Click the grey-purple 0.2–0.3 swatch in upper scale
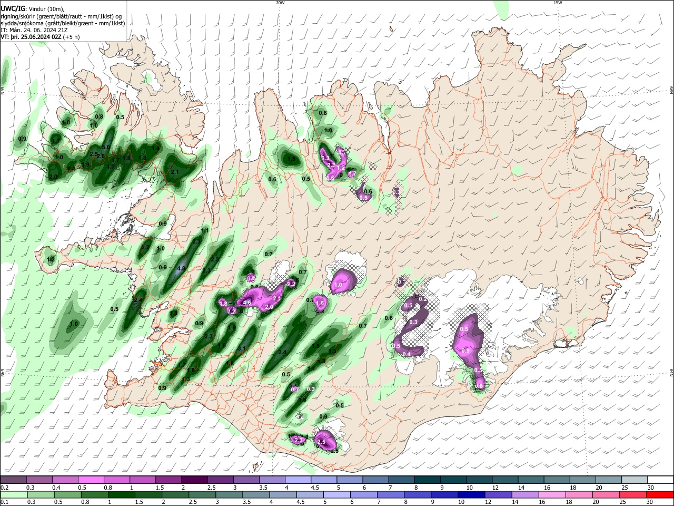This screenshot has width=674, height=506. [x=13, y=480]
